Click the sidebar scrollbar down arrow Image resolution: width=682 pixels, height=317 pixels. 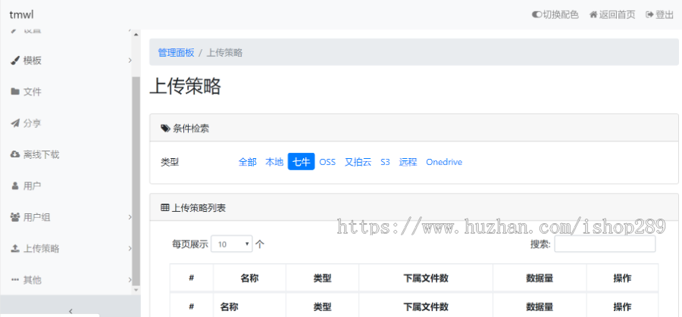136,290
